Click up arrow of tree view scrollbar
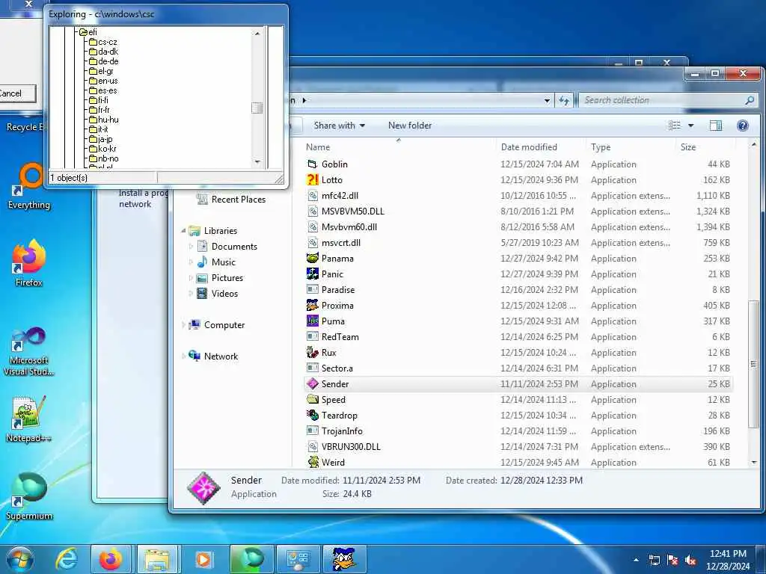Screen dimensions: 766x574 click(x=257, y=33)
